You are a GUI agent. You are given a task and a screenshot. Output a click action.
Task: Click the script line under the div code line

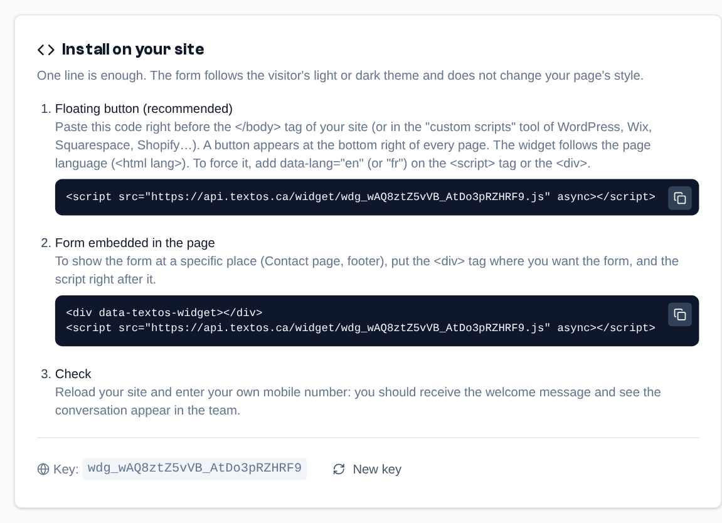click(x=361, y=328)
